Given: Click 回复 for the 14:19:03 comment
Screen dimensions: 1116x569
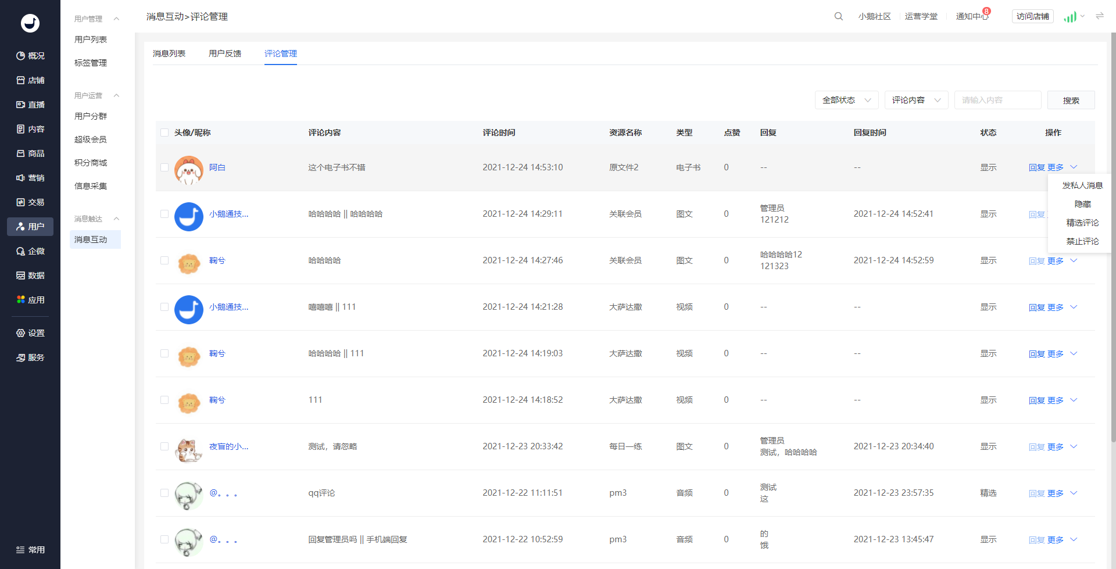Looking at the screenshot, I should point(1036,353).
